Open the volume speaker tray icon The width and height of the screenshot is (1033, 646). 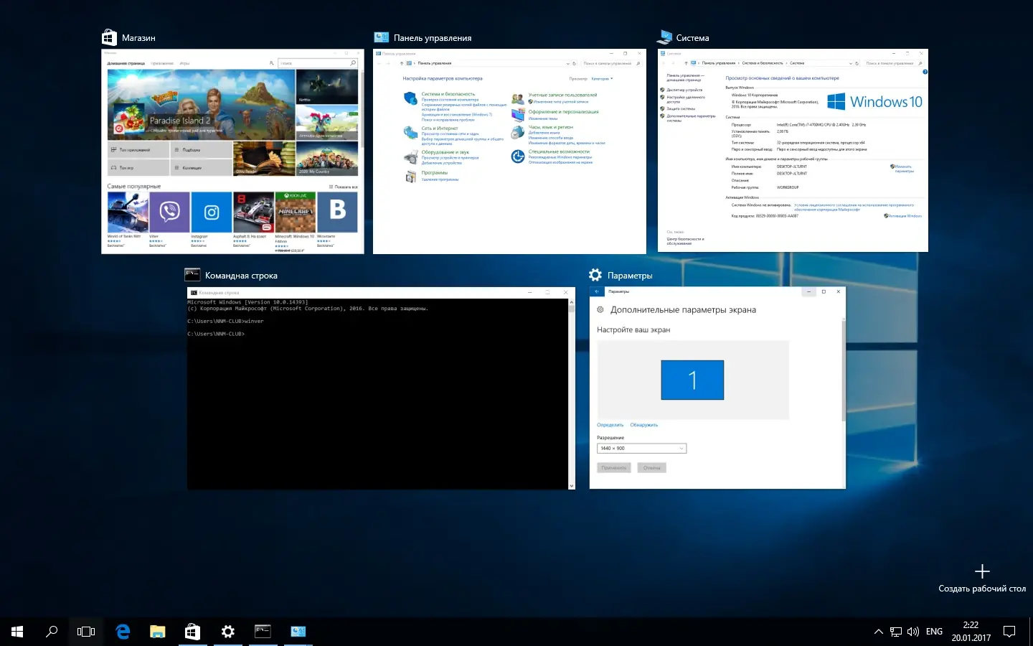[x=913, y=632]
